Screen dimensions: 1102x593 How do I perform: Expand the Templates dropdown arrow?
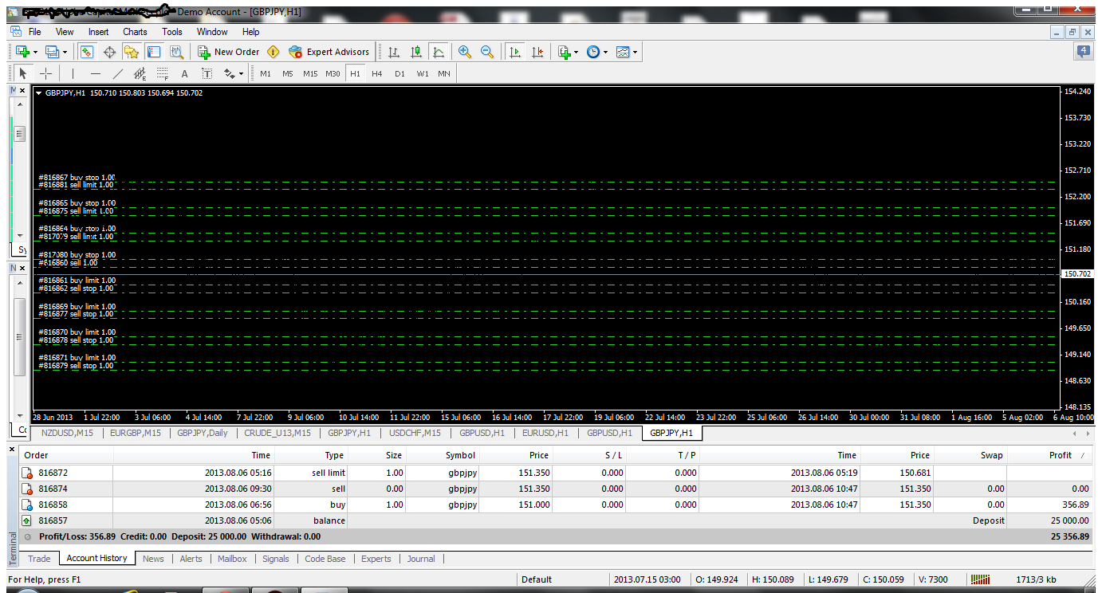[x=636, y=53]
